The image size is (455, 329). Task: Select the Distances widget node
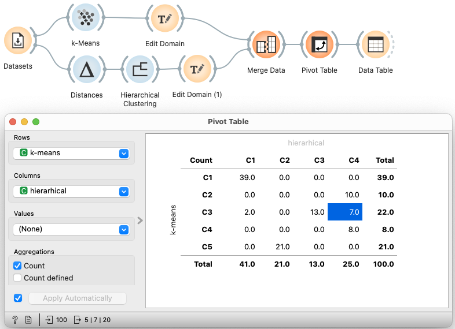pos(86,69)
